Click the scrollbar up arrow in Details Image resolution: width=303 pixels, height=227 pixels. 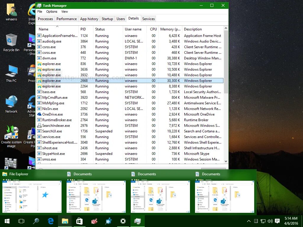226,28
